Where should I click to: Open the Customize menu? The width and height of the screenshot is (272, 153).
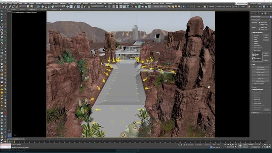pyautogui.click(x=78, y=3)
